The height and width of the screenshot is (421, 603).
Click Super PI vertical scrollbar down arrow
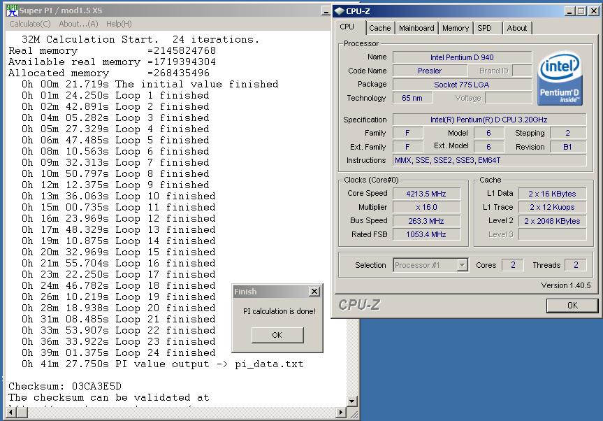tap(352, 401)
